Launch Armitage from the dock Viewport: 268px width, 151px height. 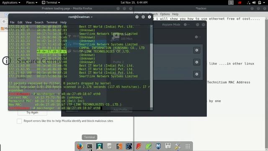pos(99,146)
